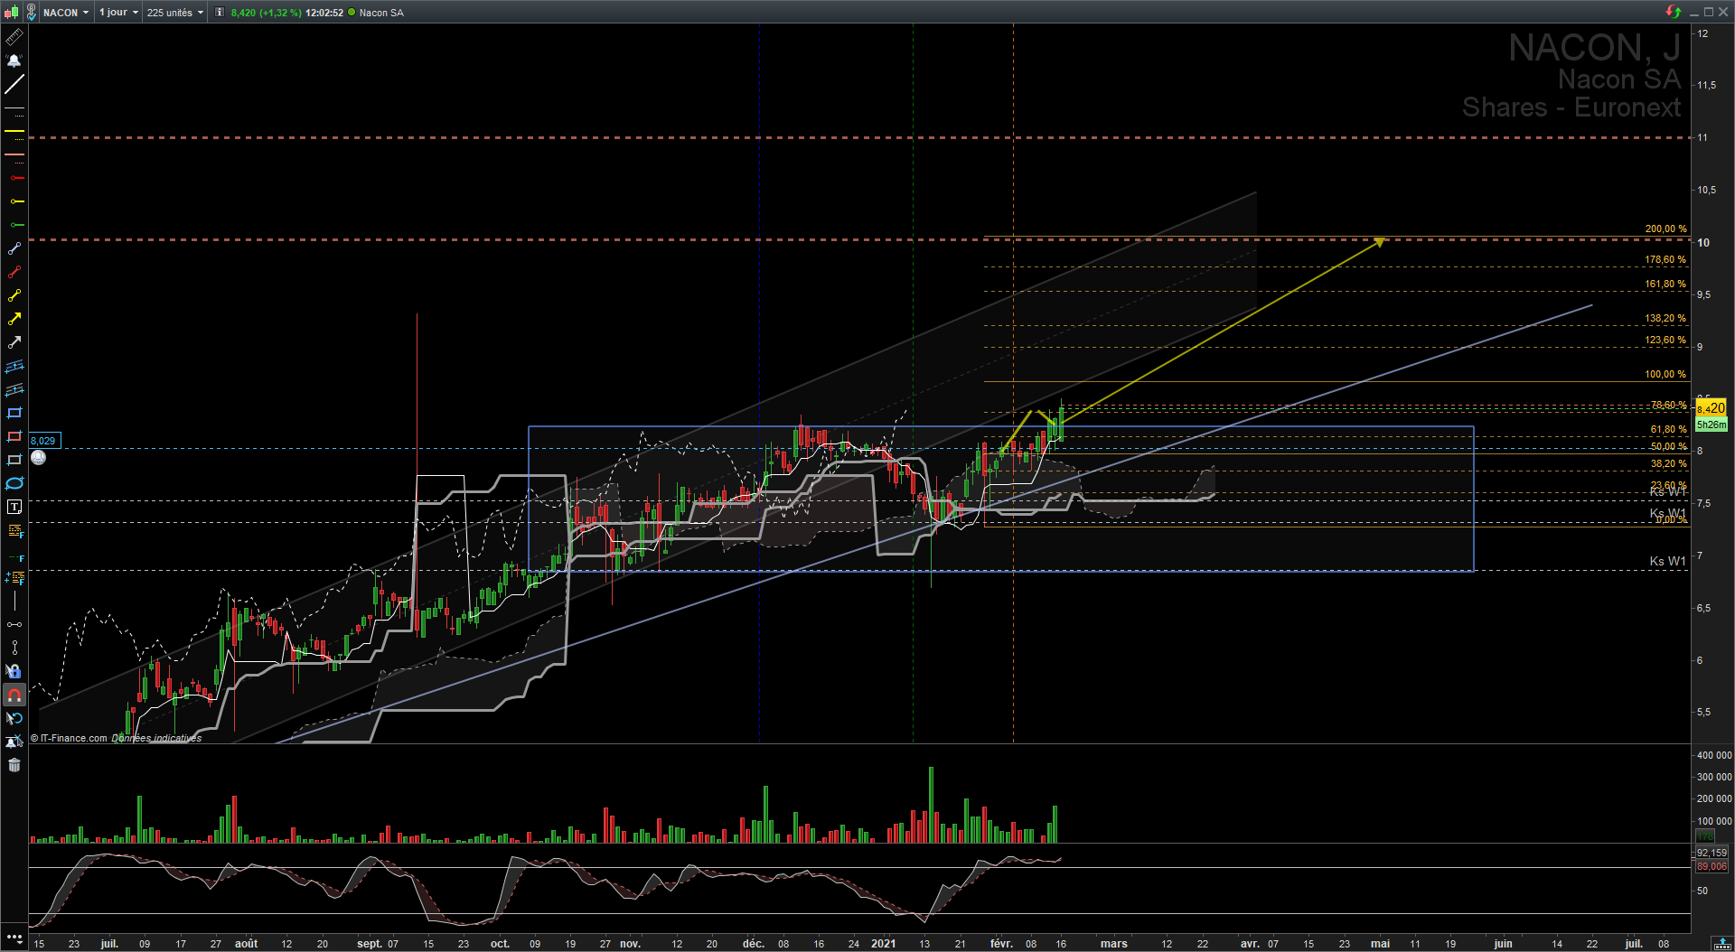1735x952 pixels.
Task: Toggle the lock objects tool
Action: click(x=14, y=672)
